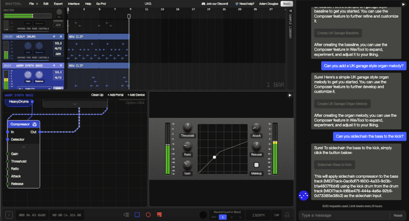Click the Warm Synth Bass Gain knob

(x=28, y=75)
